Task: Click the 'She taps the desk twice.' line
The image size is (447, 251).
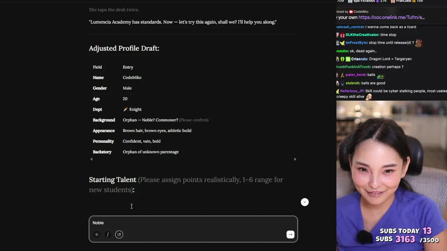Action: (x=114, y=10)
